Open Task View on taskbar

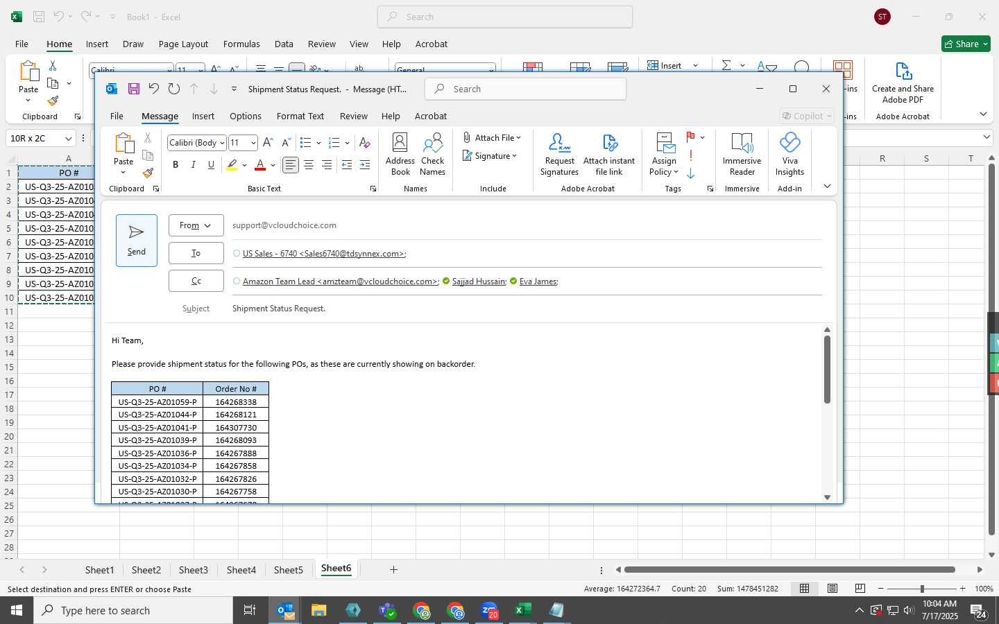coord(249,610)
